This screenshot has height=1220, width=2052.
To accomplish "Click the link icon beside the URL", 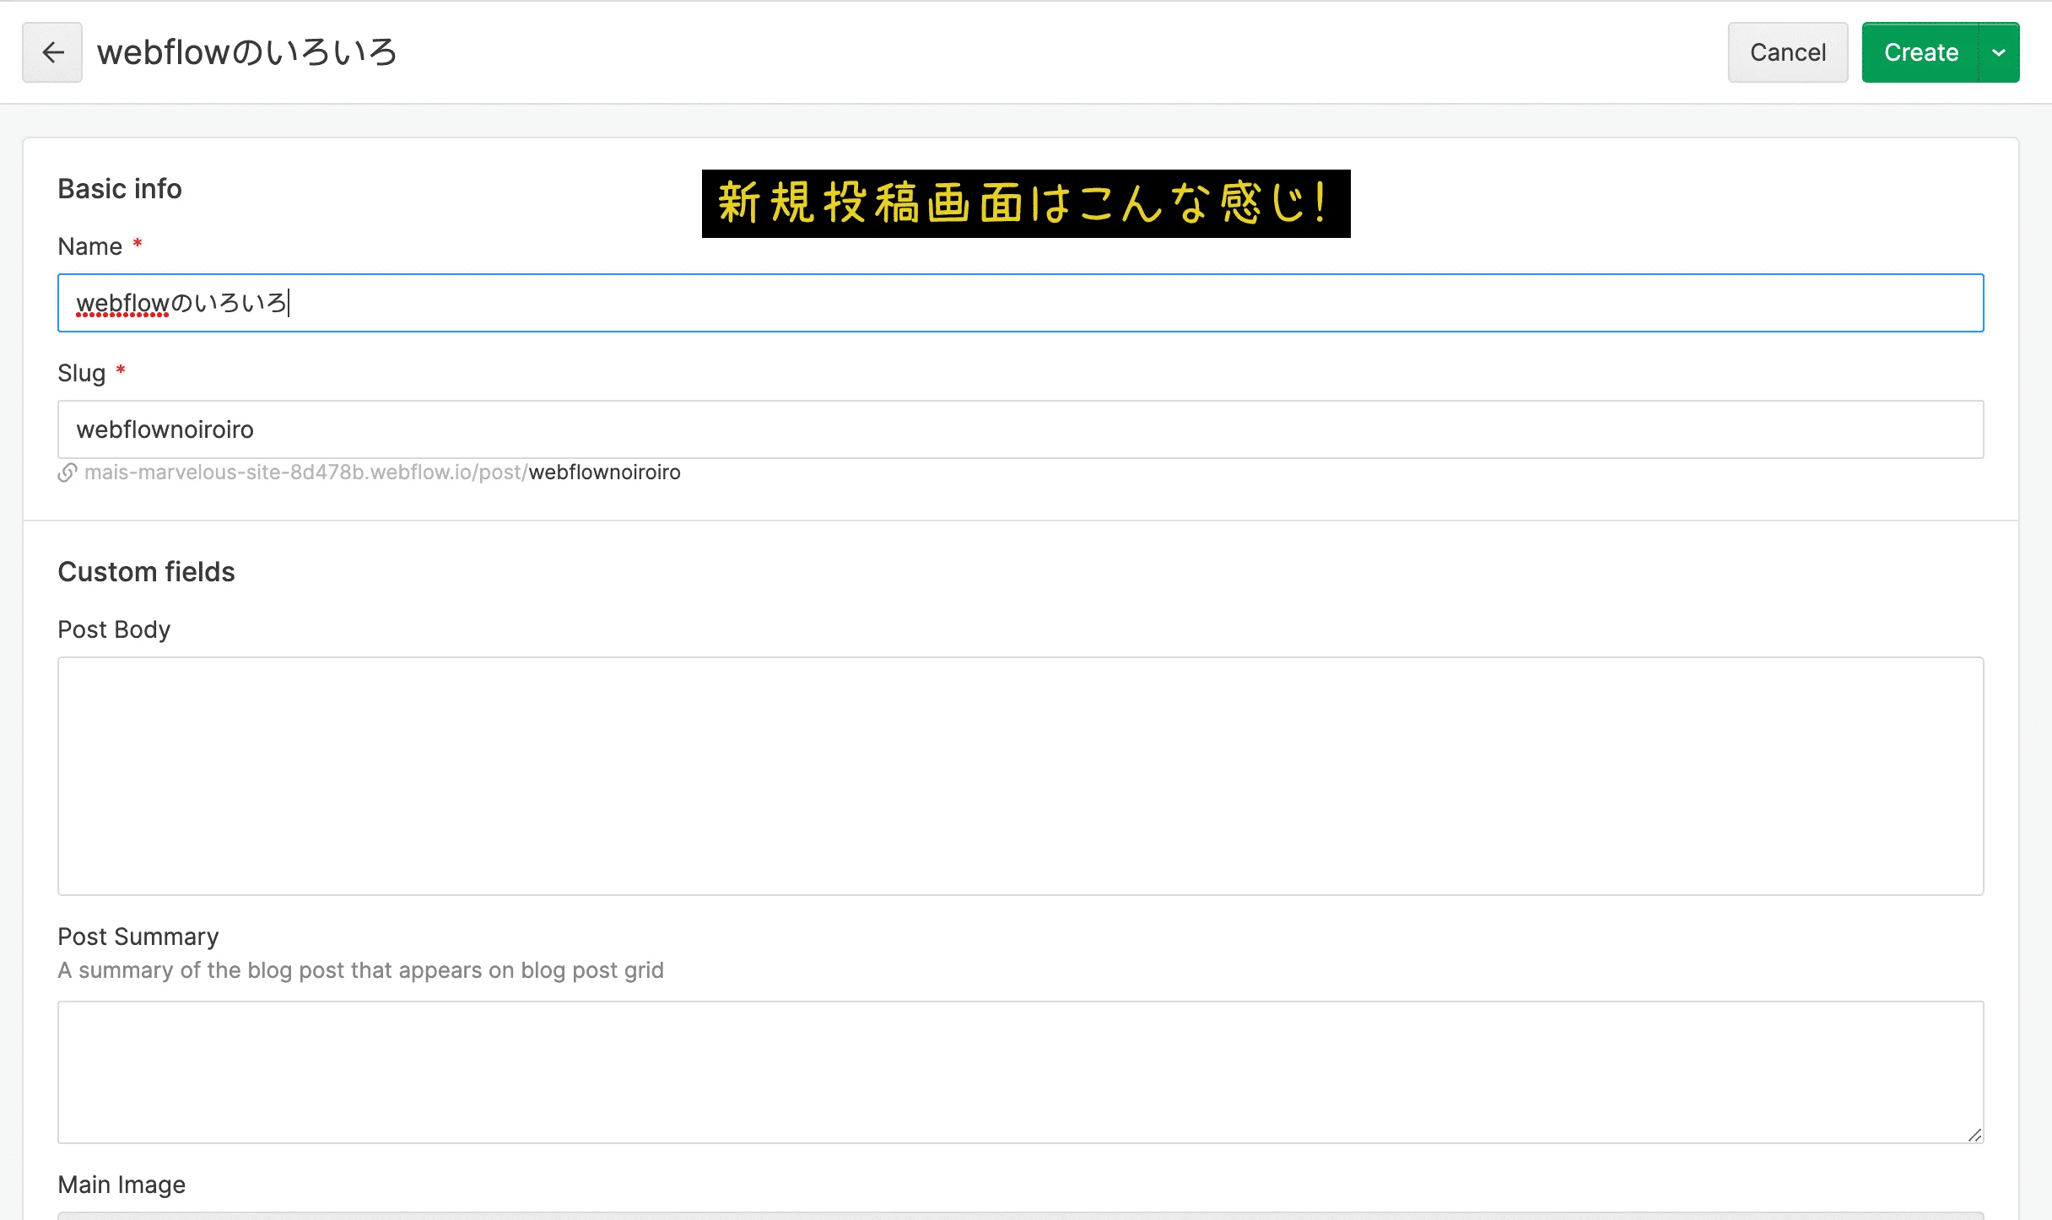I will (x=67, y=472).
